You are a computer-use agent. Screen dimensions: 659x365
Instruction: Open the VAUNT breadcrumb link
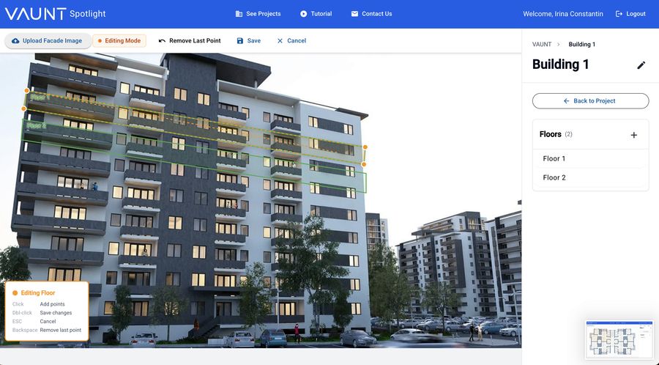pos(542,44)
